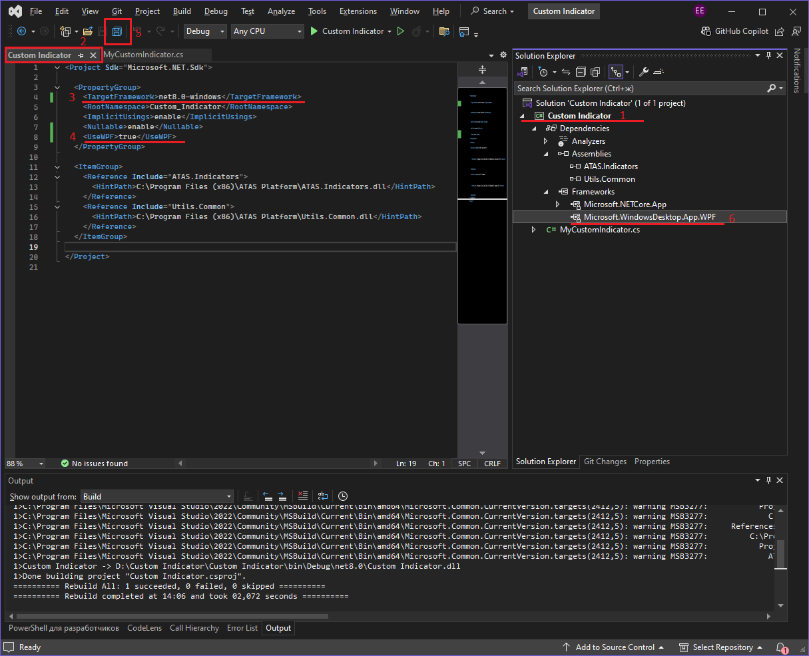Viewport: 809px width, 656px height.
Task: Open the Build menu
Action: click(182, 11)
